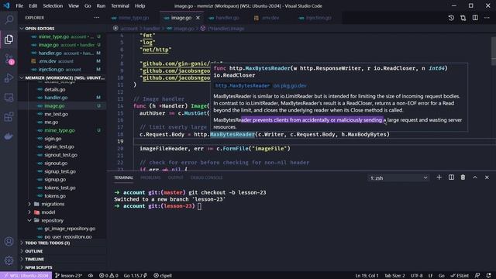
Task: Open timeline history icon in editor toolbar
Action: tap(451, 18)
